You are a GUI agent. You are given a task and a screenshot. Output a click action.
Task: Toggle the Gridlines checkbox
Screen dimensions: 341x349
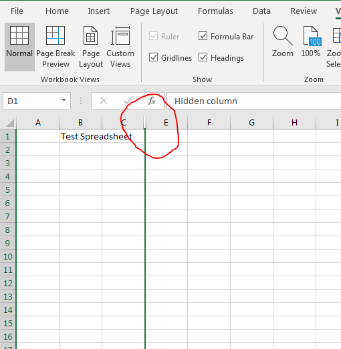click(x=153, y=57)
